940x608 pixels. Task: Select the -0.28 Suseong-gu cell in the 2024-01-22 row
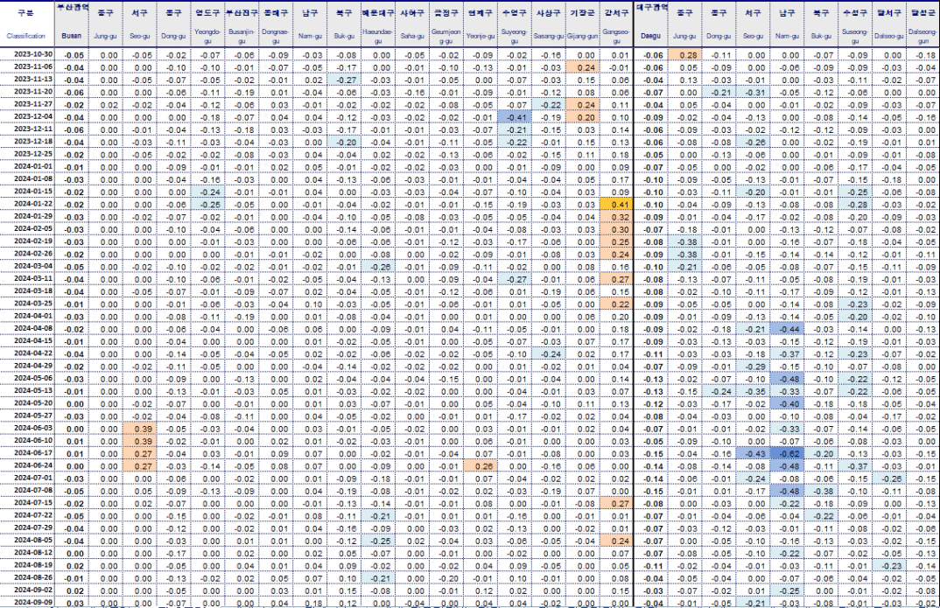855,204
